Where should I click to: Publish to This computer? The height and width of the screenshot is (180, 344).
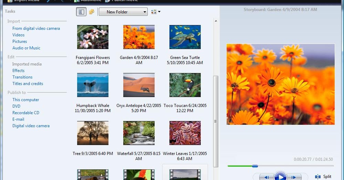click(26, 100)
